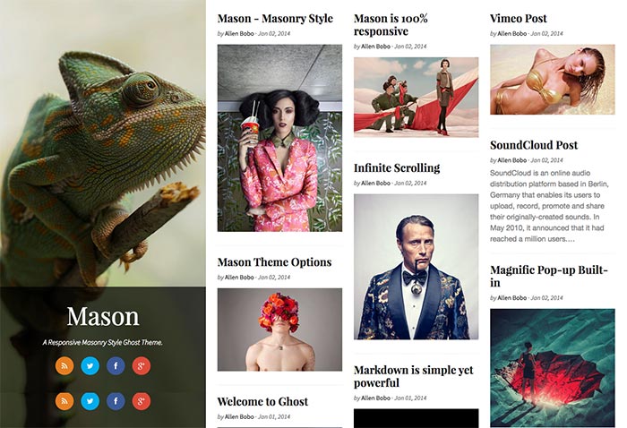Click Google Plus icon in bottom row
The image size is (627, 428).
[142, 401]
